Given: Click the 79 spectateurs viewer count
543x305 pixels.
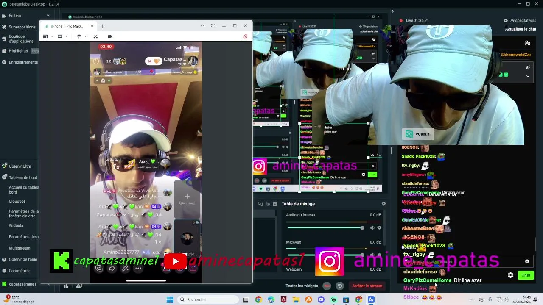Looking at the screenshot, I should point(520,20).
